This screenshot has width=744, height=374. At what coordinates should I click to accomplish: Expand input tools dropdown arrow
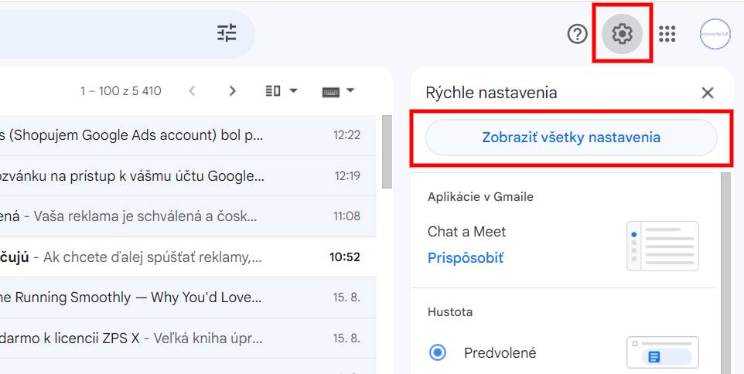click(x=350, y=90)
